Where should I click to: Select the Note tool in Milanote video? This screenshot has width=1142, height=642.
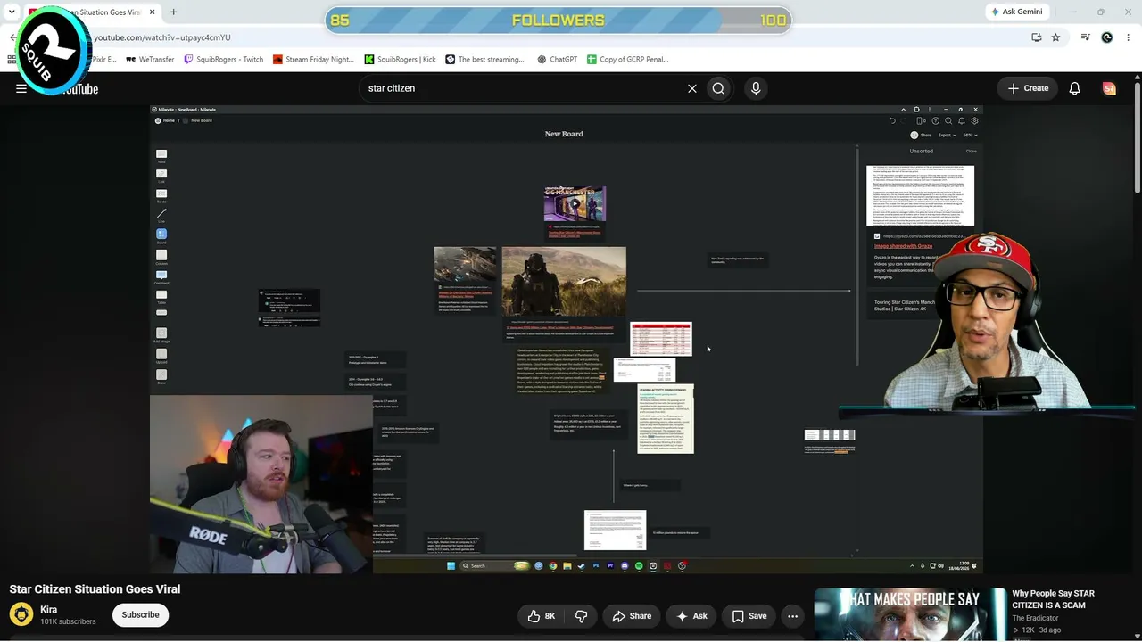[x=161, y=156]
